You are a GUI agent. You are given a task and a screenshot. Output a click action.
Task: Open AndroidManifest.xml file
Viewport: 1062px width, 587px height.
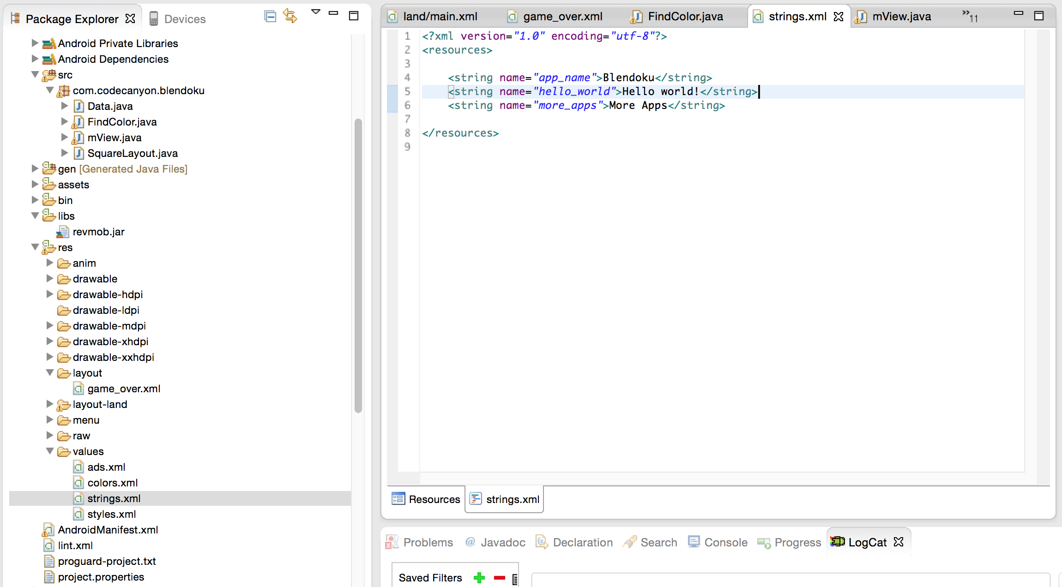click(x=108, y=530)
